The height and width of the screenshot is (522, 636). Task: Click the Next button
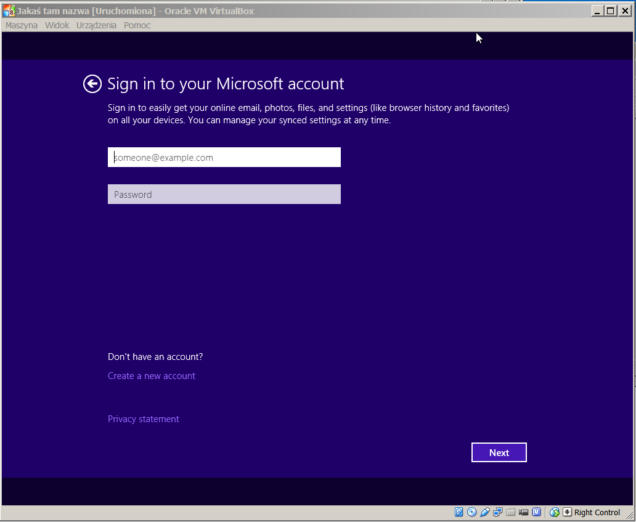click(x=499, y=452)
